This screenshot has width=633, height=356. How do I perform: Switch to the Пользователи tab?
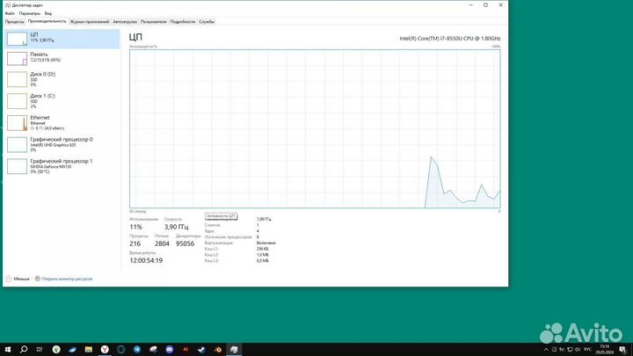153,22
